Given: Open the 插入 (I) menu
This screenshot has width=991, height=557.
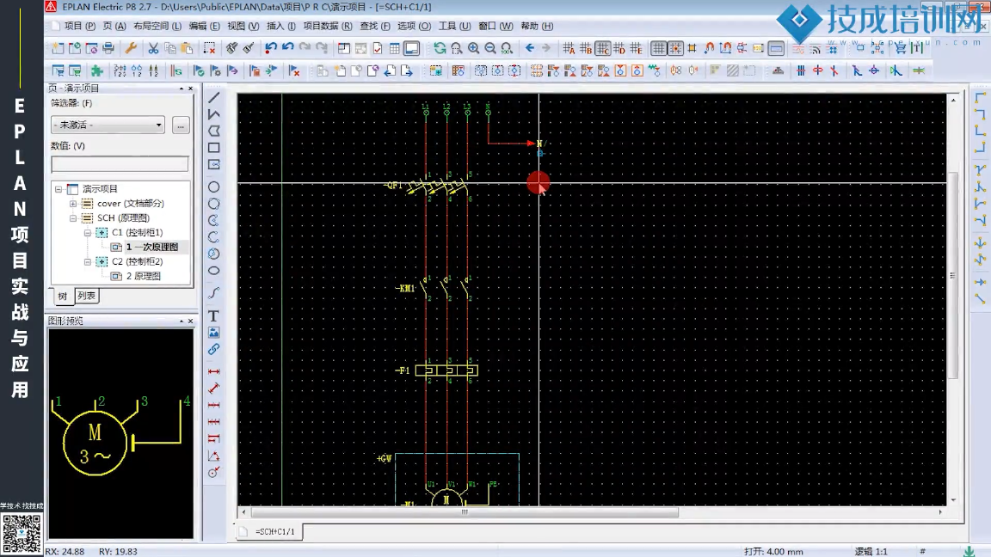Looking at the screenshot, I should 281,26.
